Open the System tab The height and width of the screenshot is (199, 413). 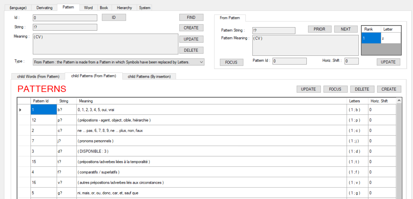click(x=144, y=8)
